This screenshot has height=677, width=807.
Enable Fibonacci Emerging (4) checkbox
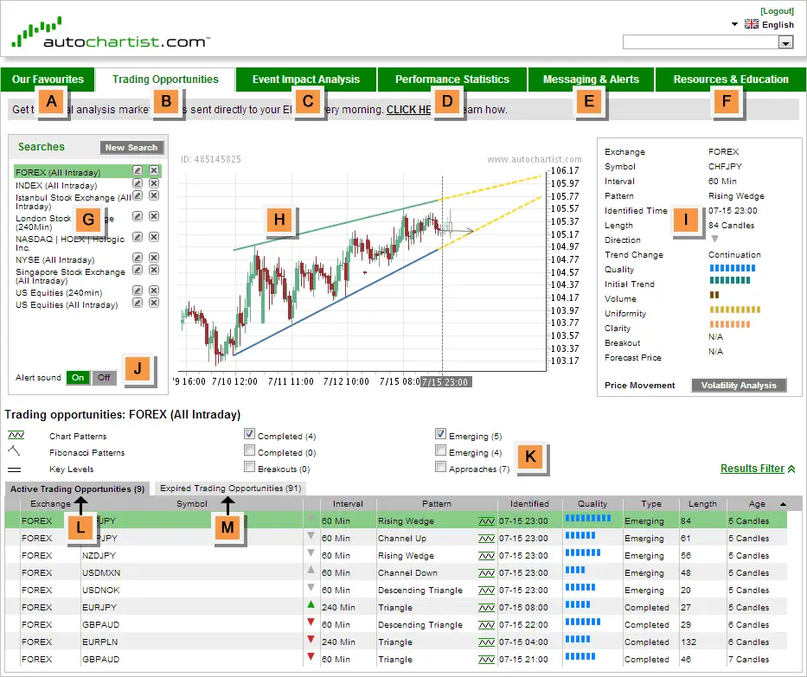click(441, 451)
